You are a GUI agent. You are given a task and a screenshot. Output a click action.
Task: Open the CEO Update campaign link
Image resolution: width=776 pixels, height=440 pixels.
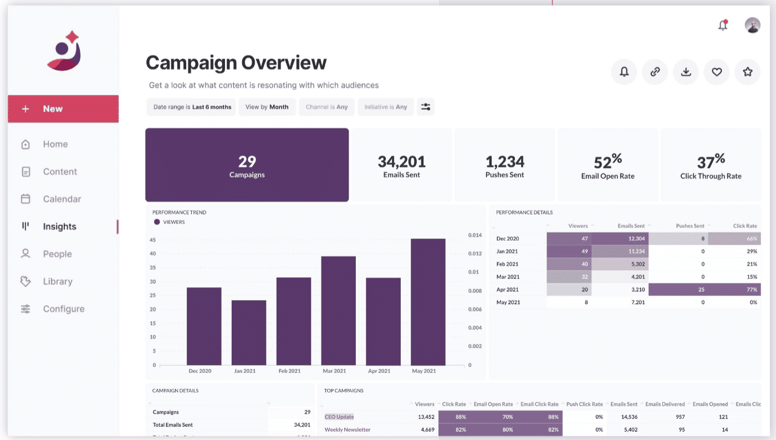pos(339,417)
